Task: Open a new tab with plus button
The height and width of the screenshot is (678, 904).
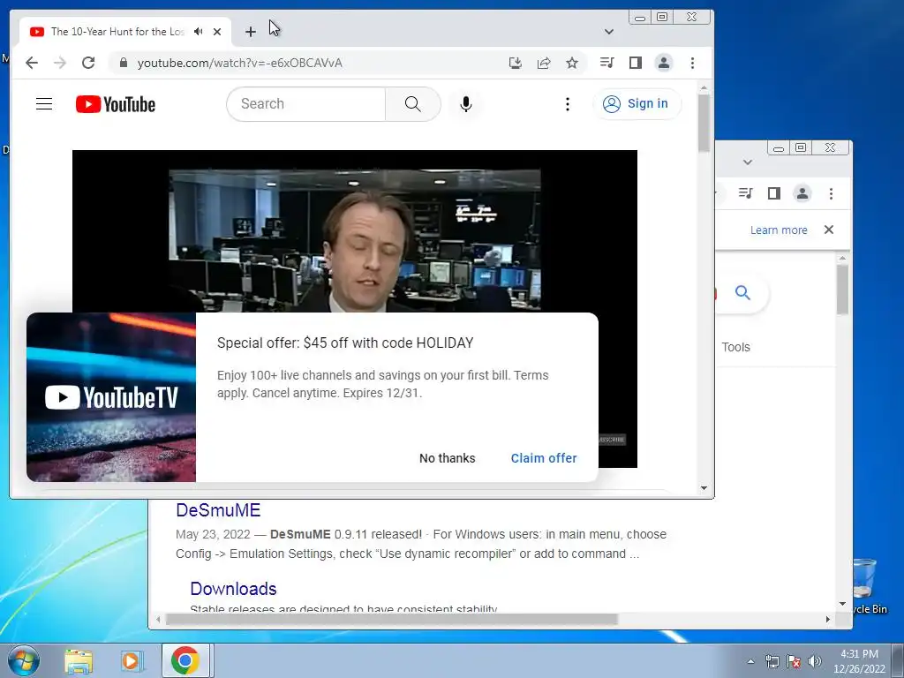Action: click(250, 32)
